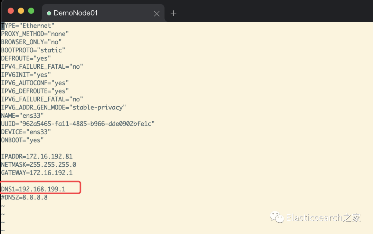
Task: Click the highlighted DNS1=192.168.199.1 entry
Action: coord(33,189)
